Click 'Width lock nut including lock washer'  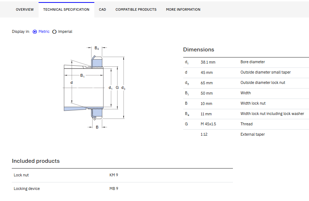click(x=272, y=114)
